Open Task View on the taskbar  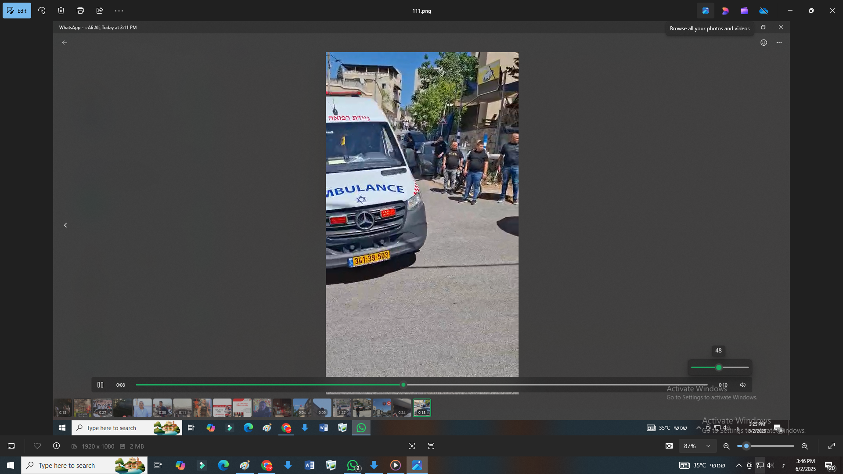coord(158,465)
